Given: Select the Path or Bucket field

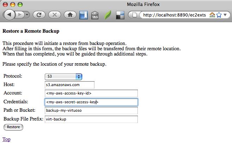Looking at the screenshot, I should click(x=91, y=111).
